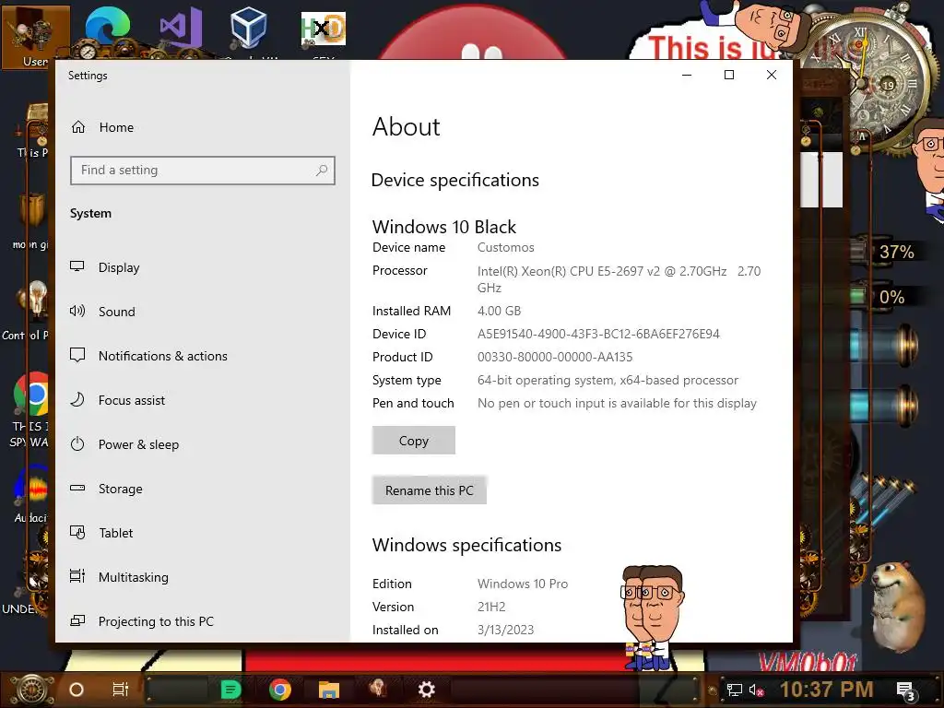Open Projecting to this PC settings
944x708 pixels.
(156, 621)
